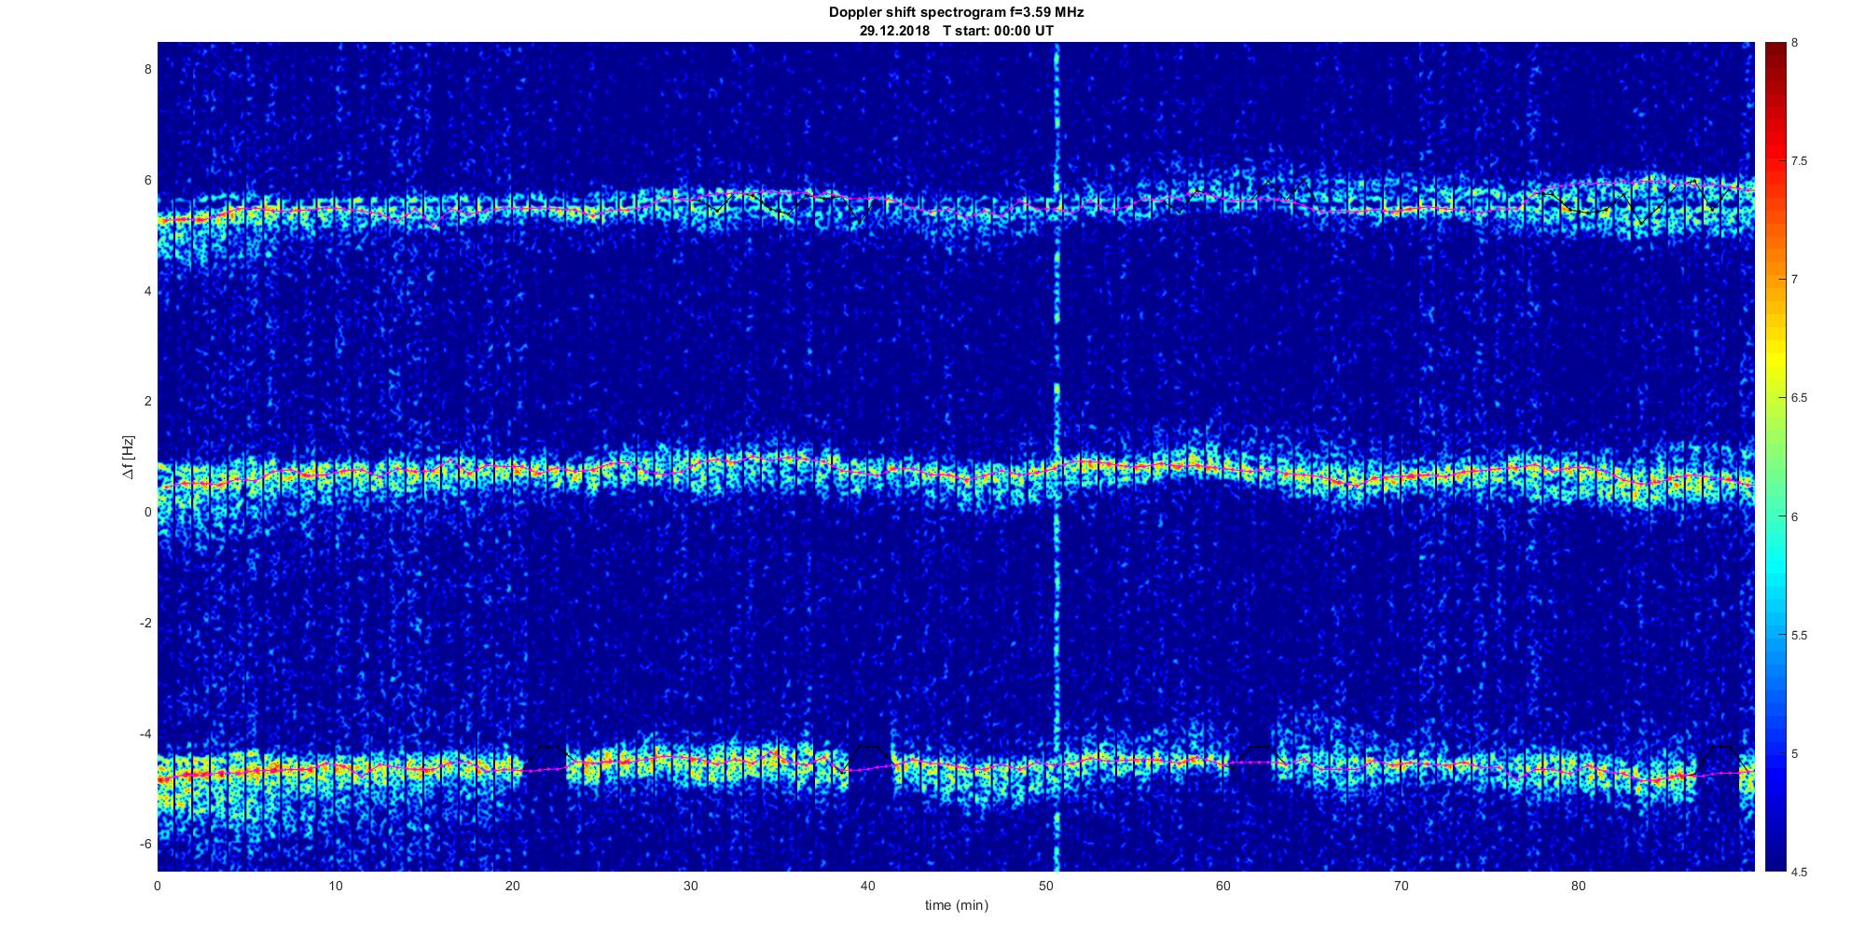
Task: Click y-axis tick label '6' on the frequency axis
Action: tap(147, 181)
